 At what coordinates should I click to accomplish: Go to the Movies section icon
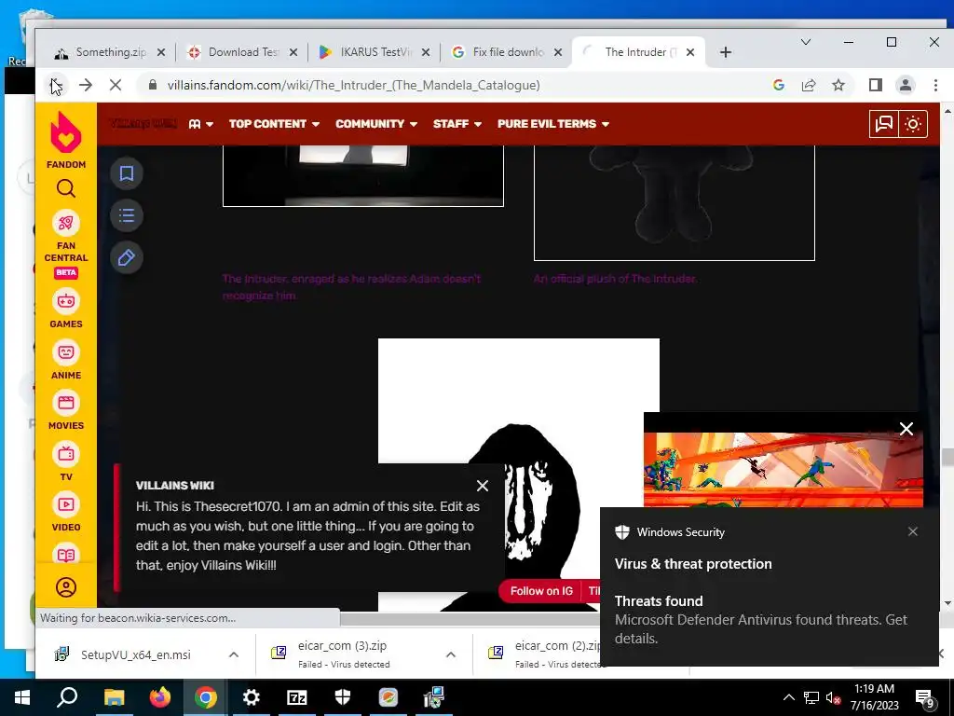66,403
